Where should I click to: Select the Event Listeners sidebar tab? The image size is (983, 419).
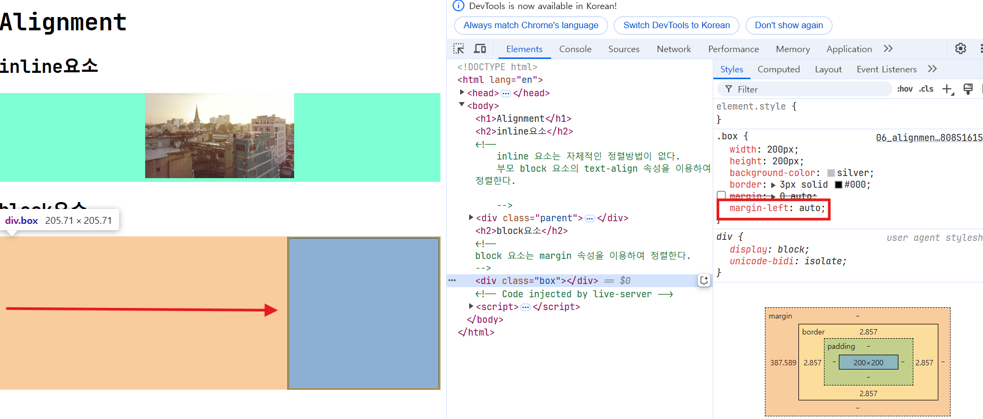[887, 69]
